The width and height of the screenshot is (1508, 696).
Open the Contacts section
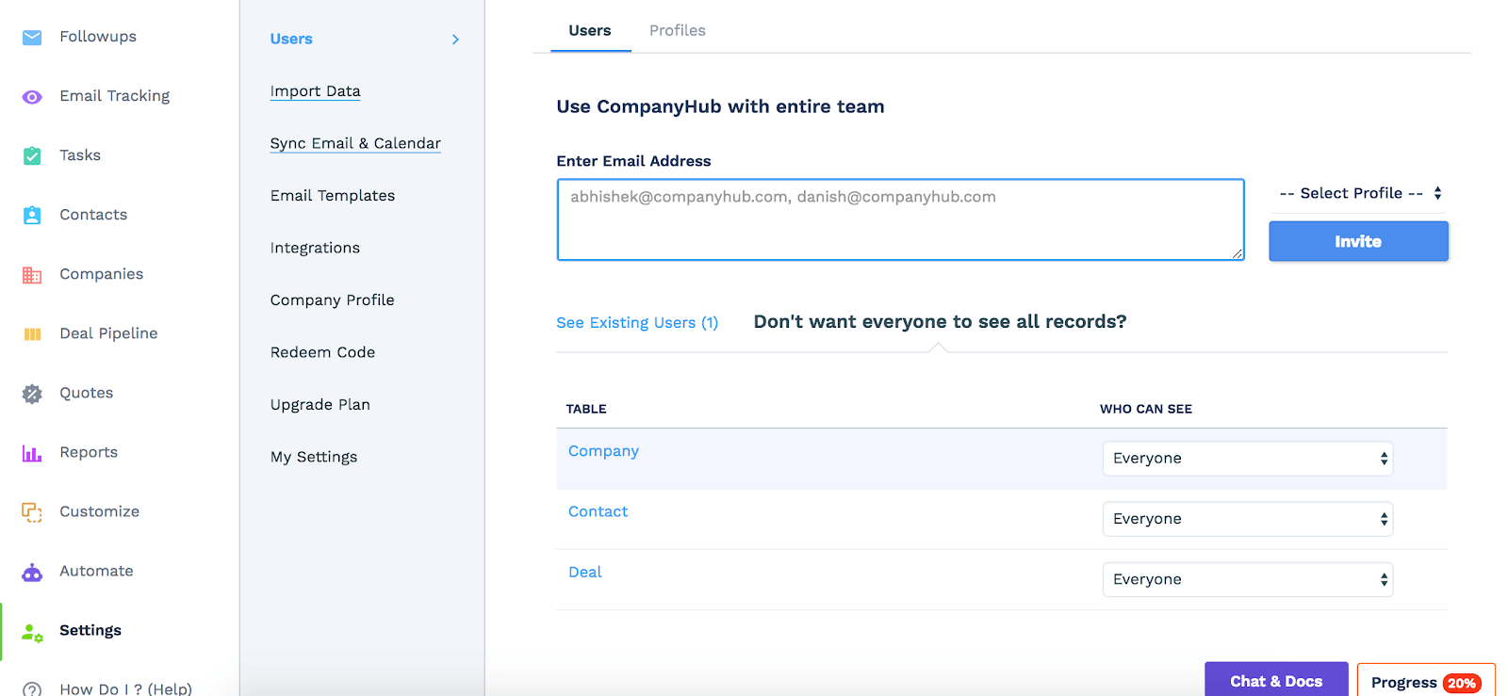(93, 215)
